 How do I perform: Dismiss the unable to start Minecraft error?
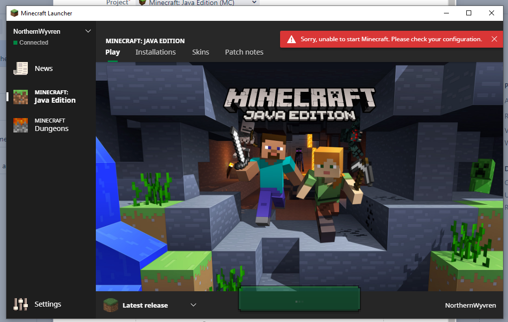click(494, 39)
